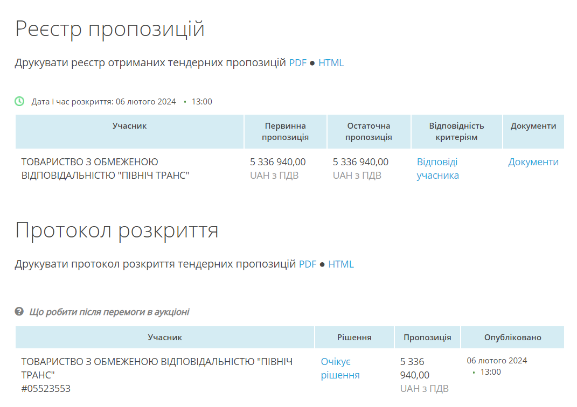Select the participant code #05523553

coord(46,389)
